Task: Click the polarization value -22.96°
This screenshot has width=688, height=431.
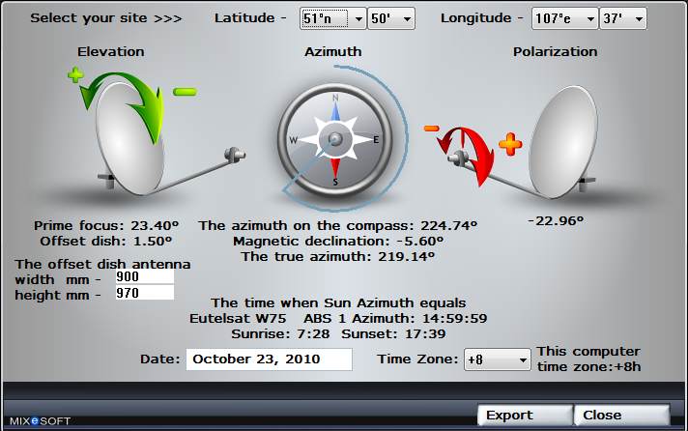Action: 556,220
